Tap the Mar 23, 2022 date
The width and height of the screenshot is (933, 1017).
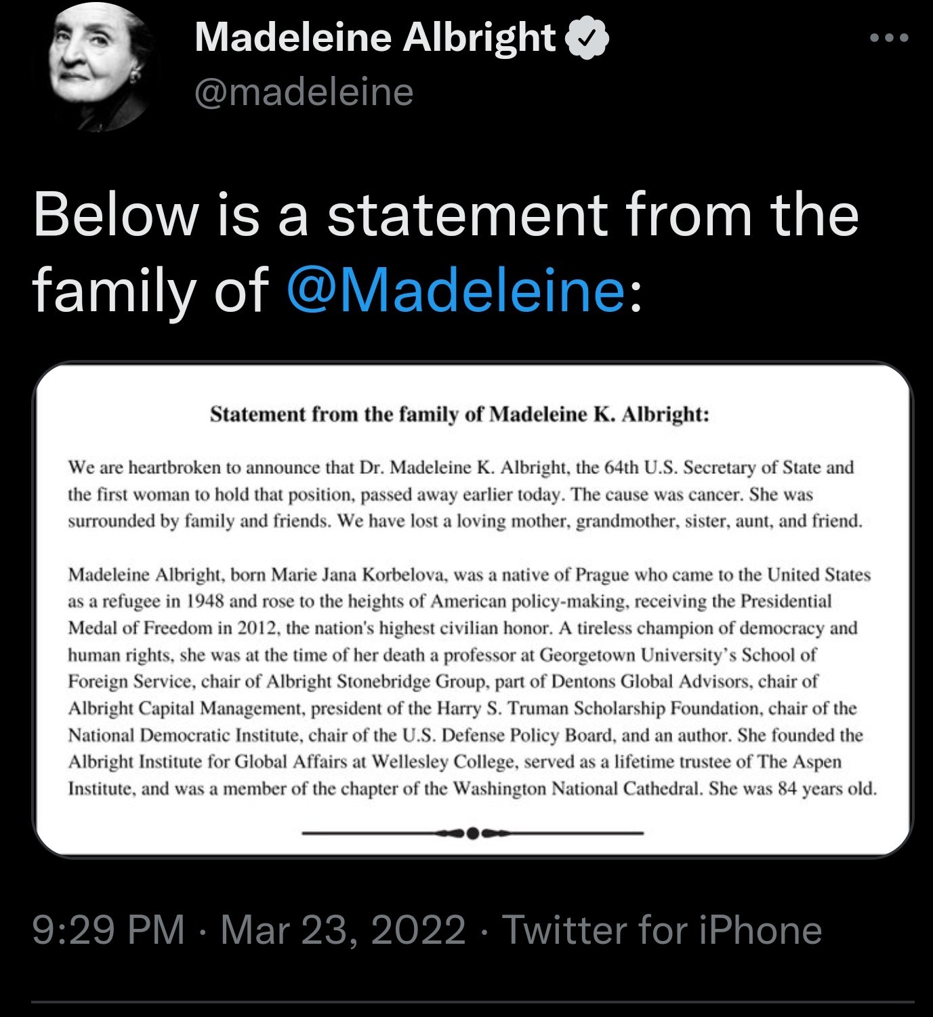point(343,930)
